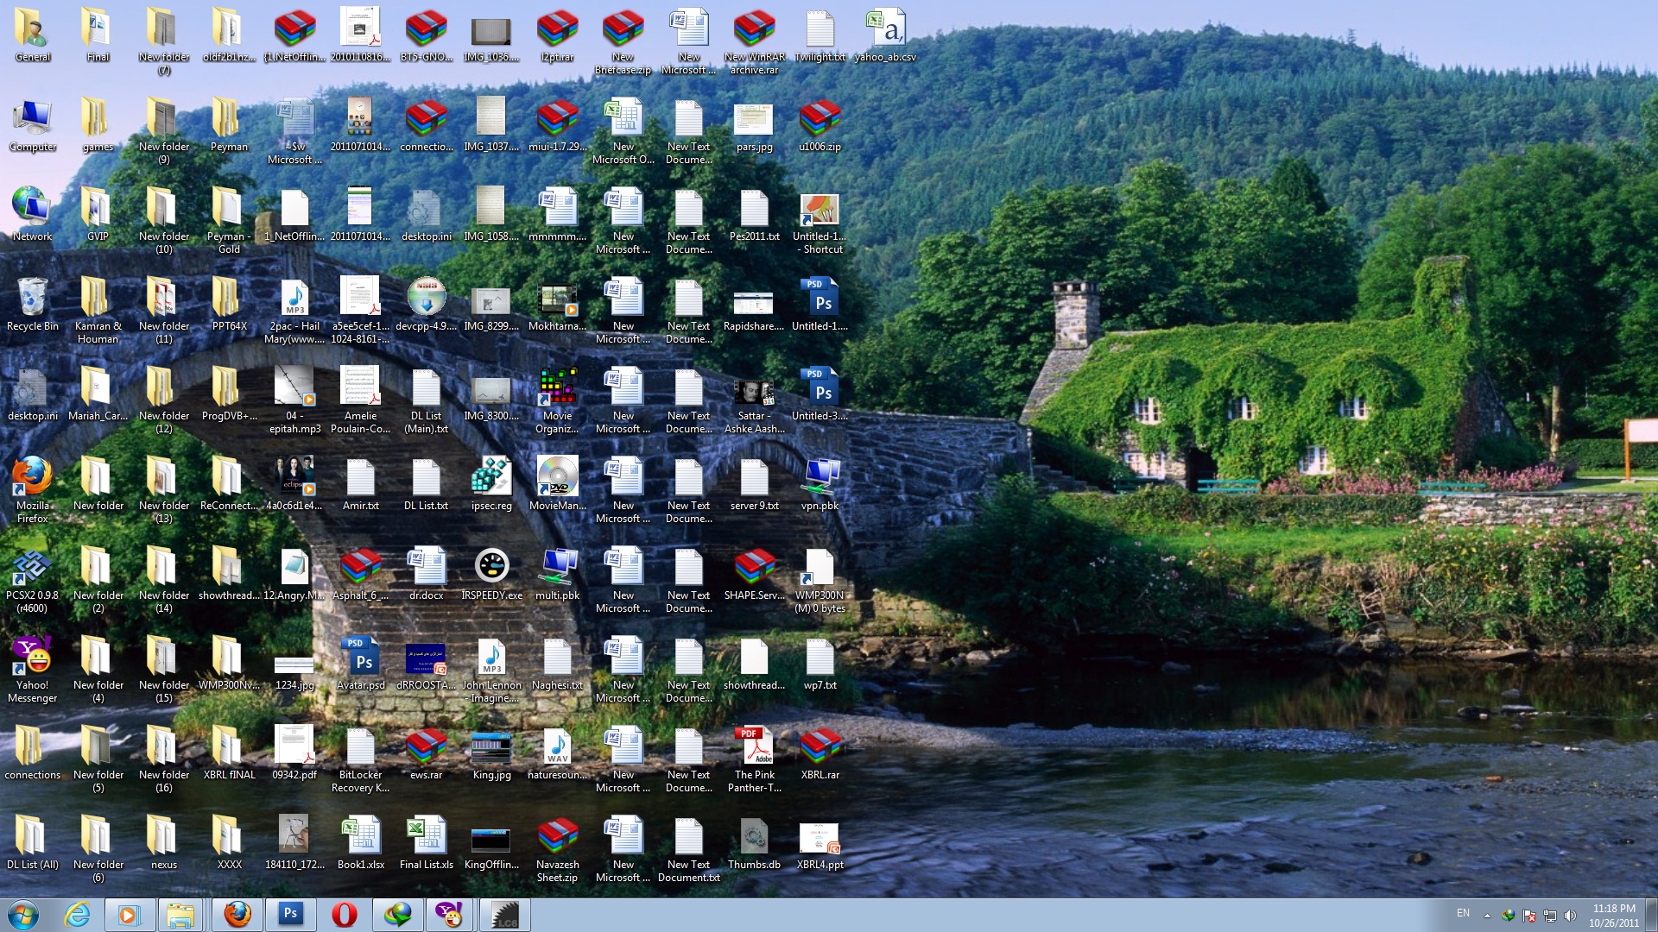Select the u1006.zip archive
This screenshot has width=1658, height=932.
pyautogui.click(x=820, y=125)
